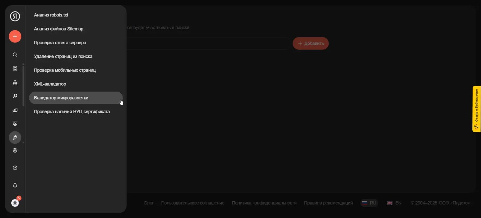Screen dimensions: 481x218
Task: Open the Блог footer link
Action: click(149, 203)
